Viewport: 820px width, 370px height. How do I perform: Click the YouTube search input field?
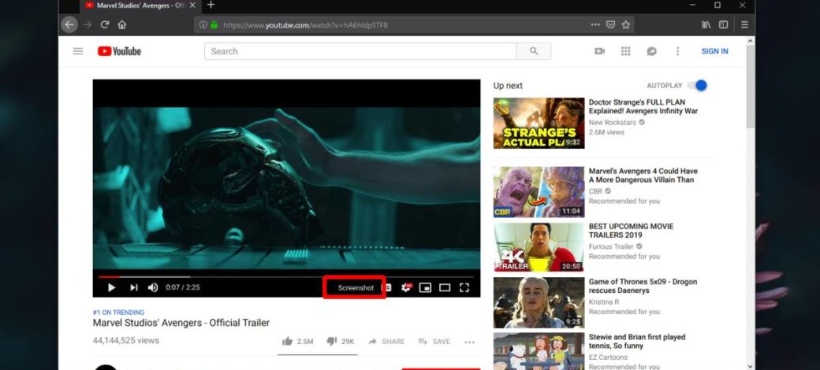click(x=360, y=51)
